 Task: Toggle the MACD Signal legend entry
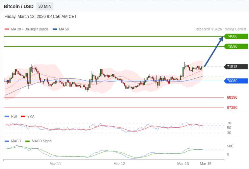click(42, 141)
